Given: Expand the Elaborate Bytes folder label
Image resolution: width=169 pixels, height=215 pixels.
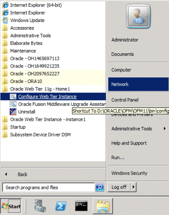Looking at the screenshot, I should 26,43.
